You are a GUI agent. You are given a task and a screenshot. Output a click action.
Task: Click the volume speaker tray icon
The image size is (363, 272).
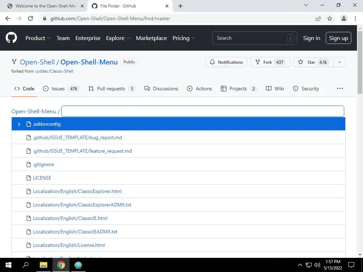[x=317, y=265]
